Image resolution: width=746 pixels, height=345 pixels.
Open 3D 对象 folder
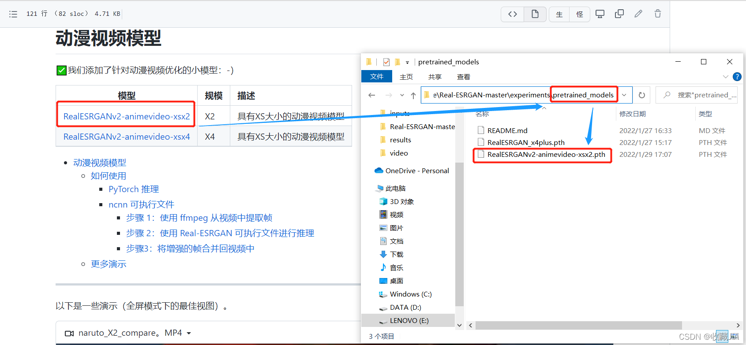click(401, 202)
